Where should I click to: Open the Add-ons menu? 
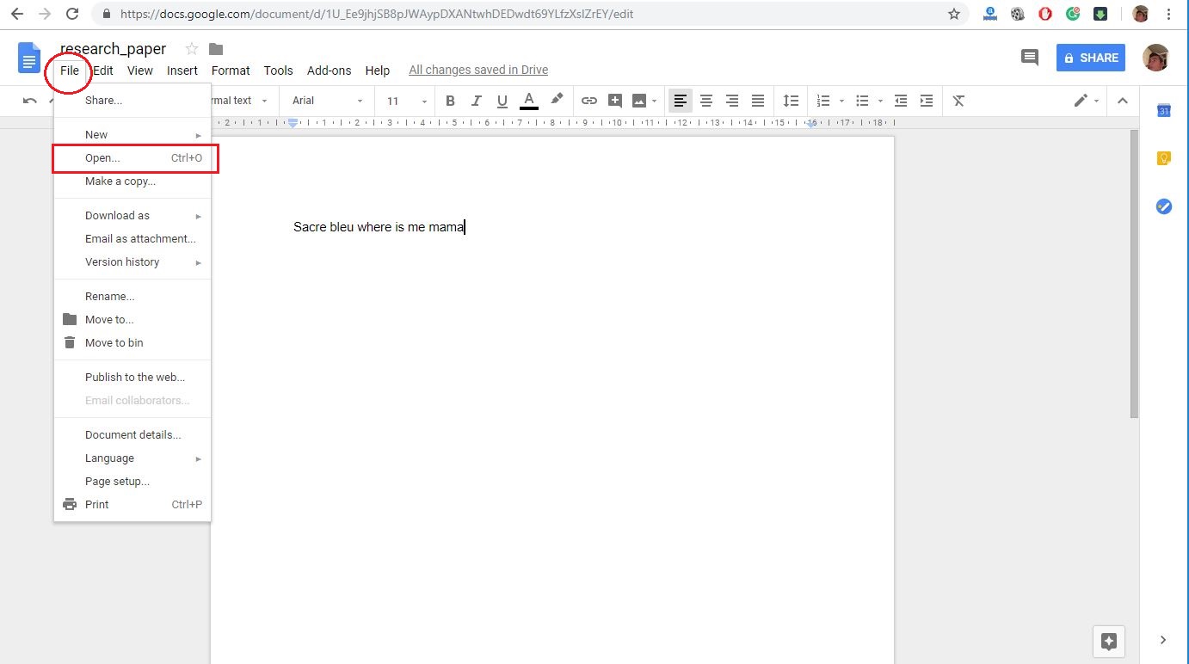point(330,71)
